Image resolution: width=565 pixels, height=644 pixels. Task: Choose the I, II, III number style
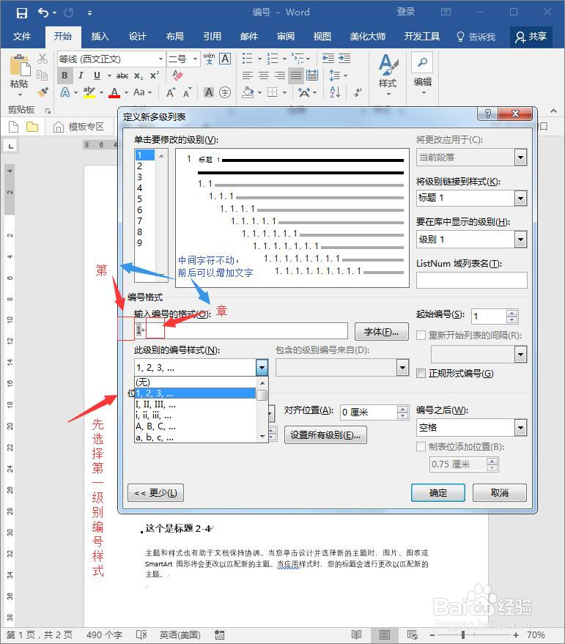coord(195,404)
